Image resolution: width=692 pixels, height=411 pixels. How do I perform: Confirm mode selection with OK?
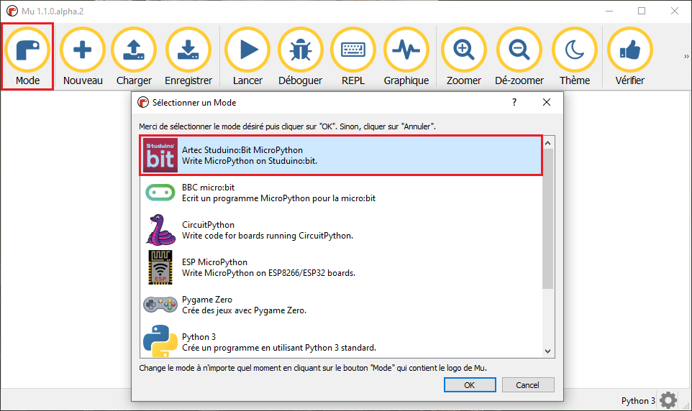point(470,385)
